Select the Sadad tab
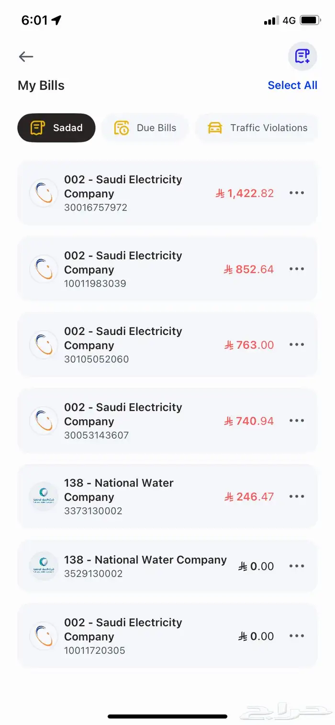Image resolution: width=335 pixels, height=725 pixels. pos(56,128)
